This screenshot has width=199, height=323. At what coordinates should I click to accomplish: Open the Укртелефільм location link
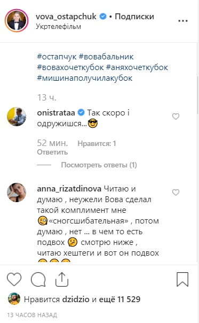58,27
